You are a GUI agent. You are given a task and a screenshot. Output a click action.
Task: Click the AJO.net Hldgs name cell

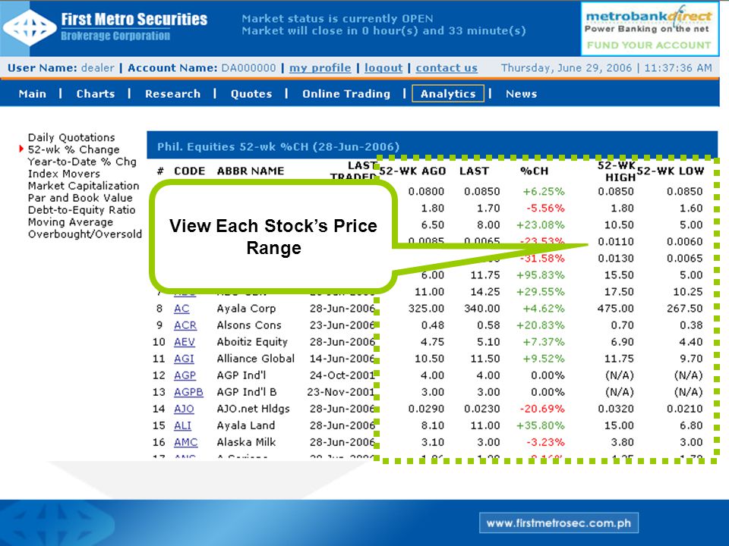click(x=253, y=409)
